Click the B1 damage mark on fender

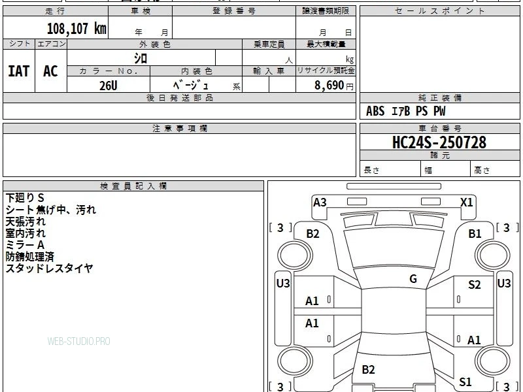(475, 234)
